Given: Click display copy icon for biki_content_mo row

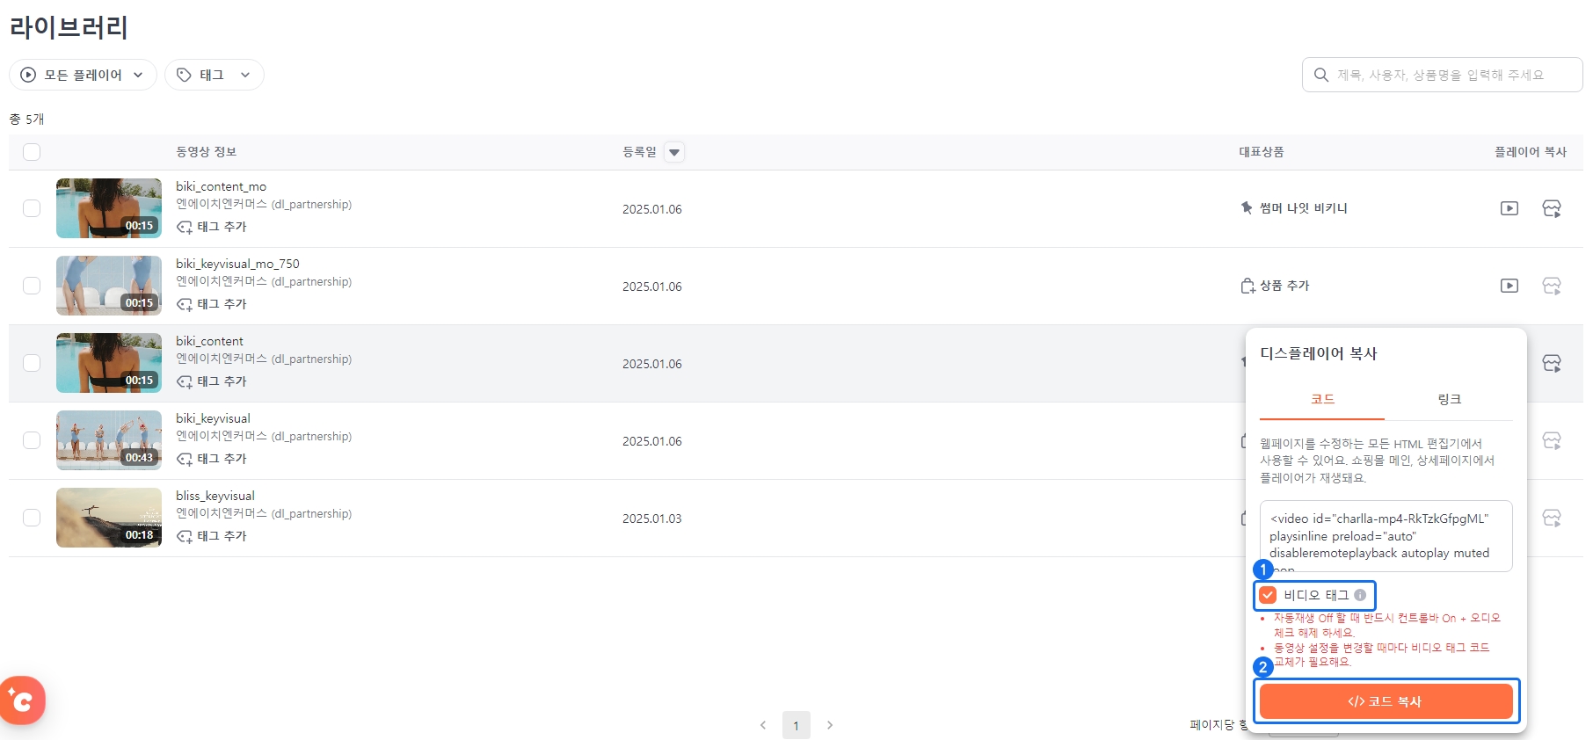Looking at the screenshot, I should pos(1552,208).
